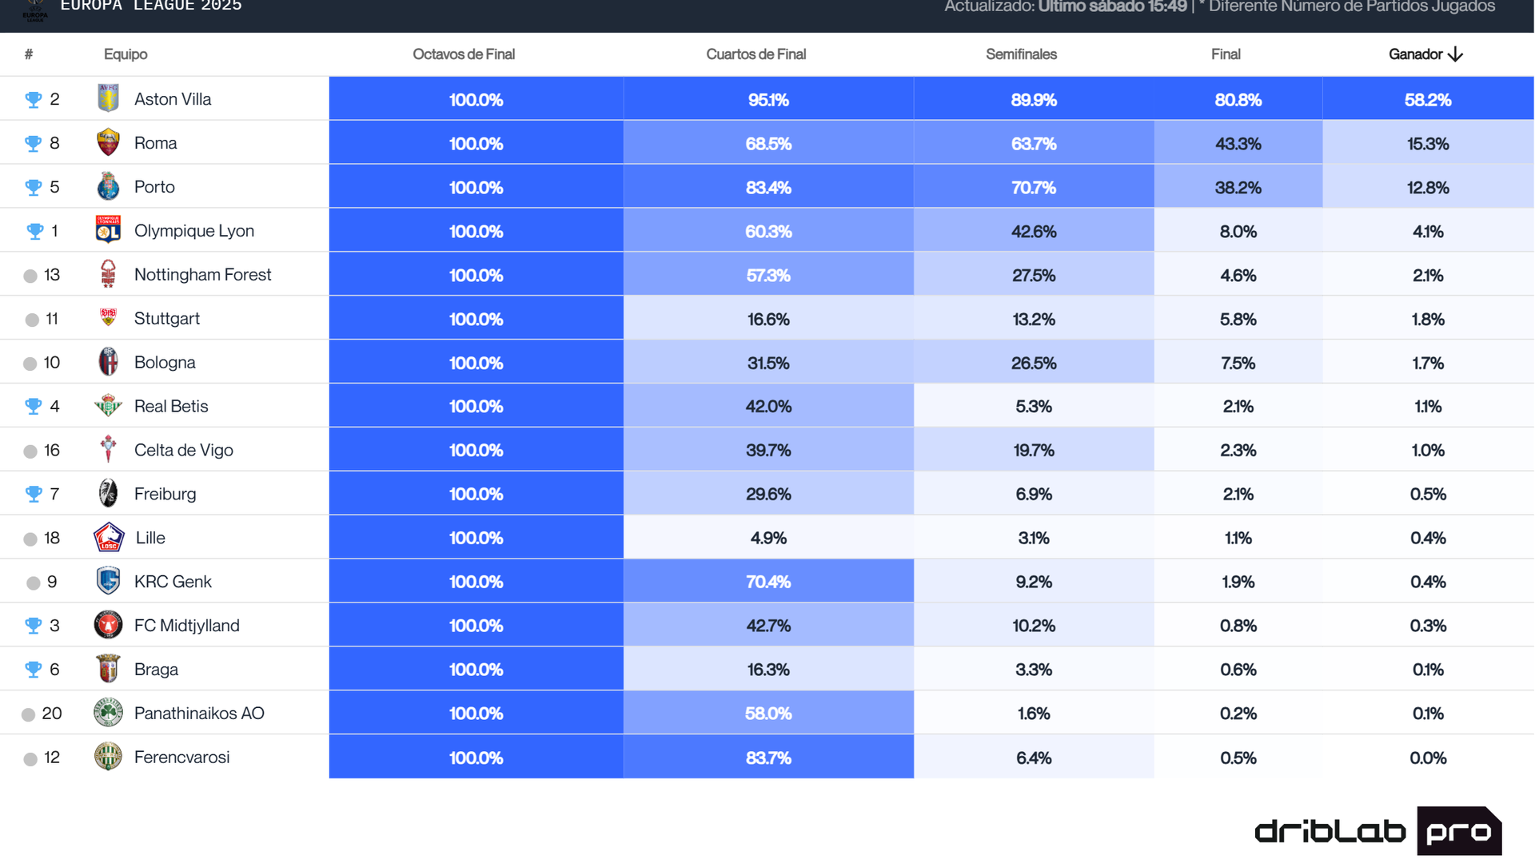The image size is (1535, 863).
Task: Click the Final column header
Action: (x=1226, y=54)
